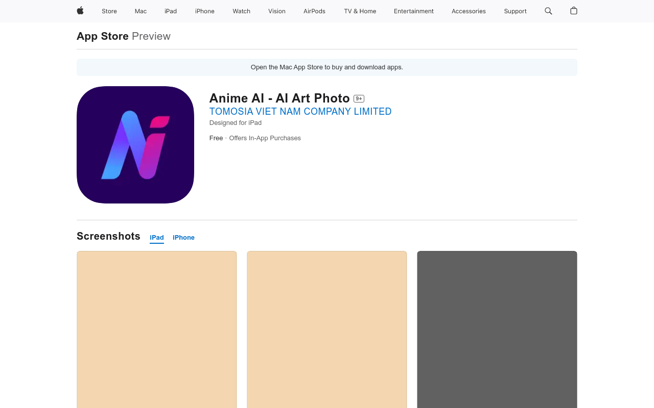Viewport: 654px width, 408px height.
Task: Select the iPad screenshots tab
Action: coord(157,238)
